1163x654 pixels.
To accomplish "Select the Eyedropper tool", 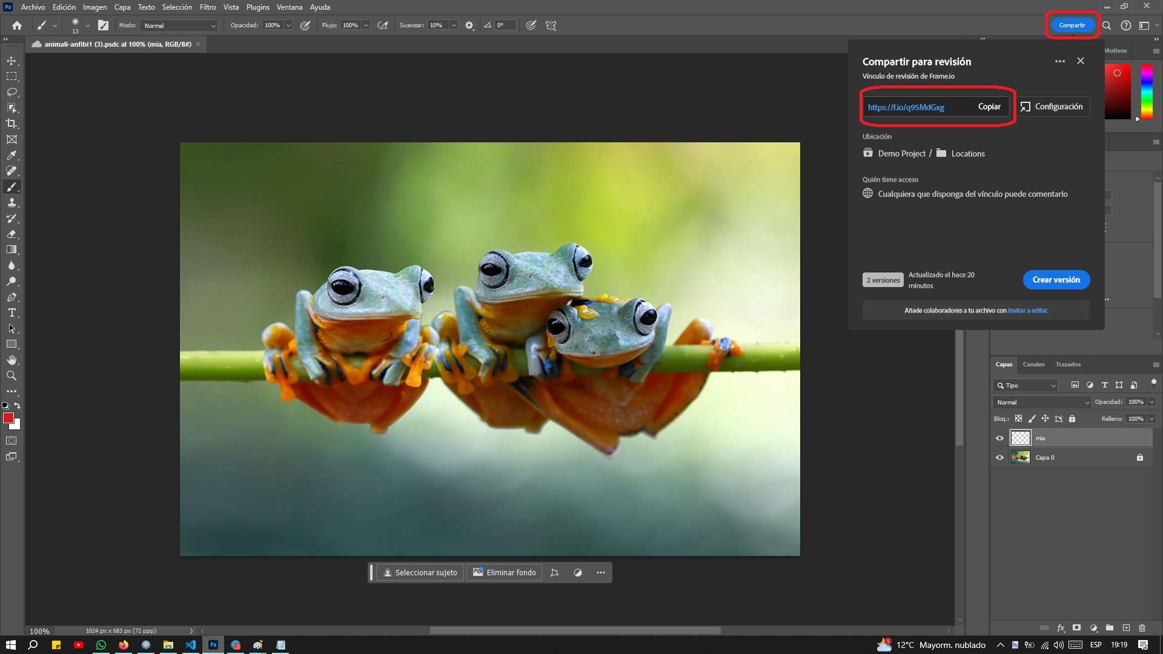I will tap(12, 156).
